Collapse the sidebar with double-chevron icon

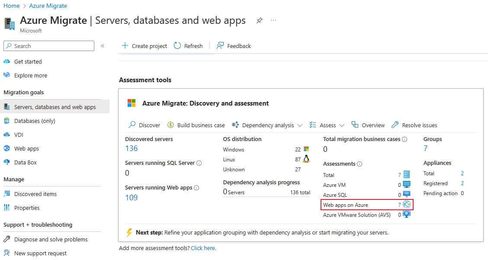(x=103, y=46)
